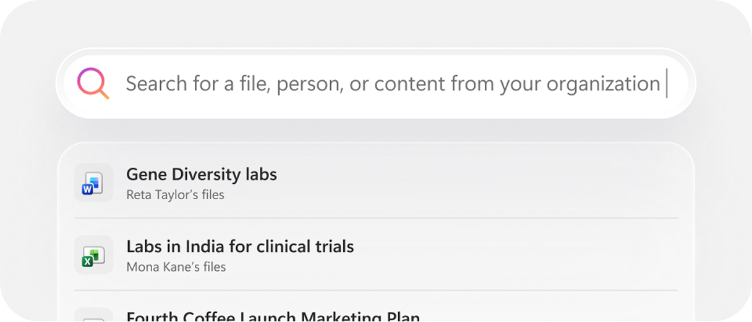This screenshot has width=752, height=322.
Task: Place cursor at the caret in search box
Action: click(x=667, y=83)
